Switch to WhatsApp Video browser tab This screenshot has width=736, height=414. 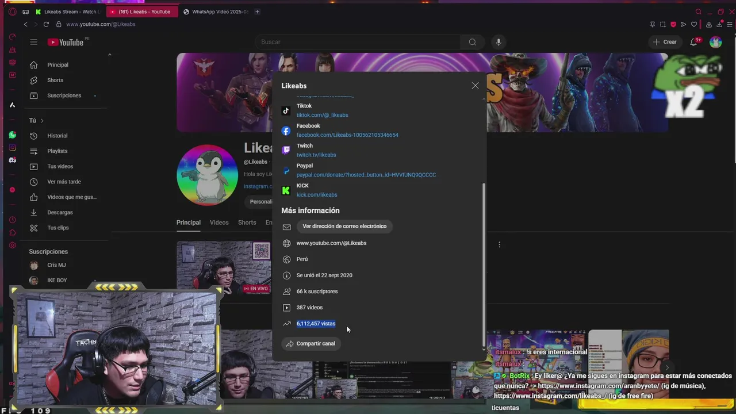[216, 11]
